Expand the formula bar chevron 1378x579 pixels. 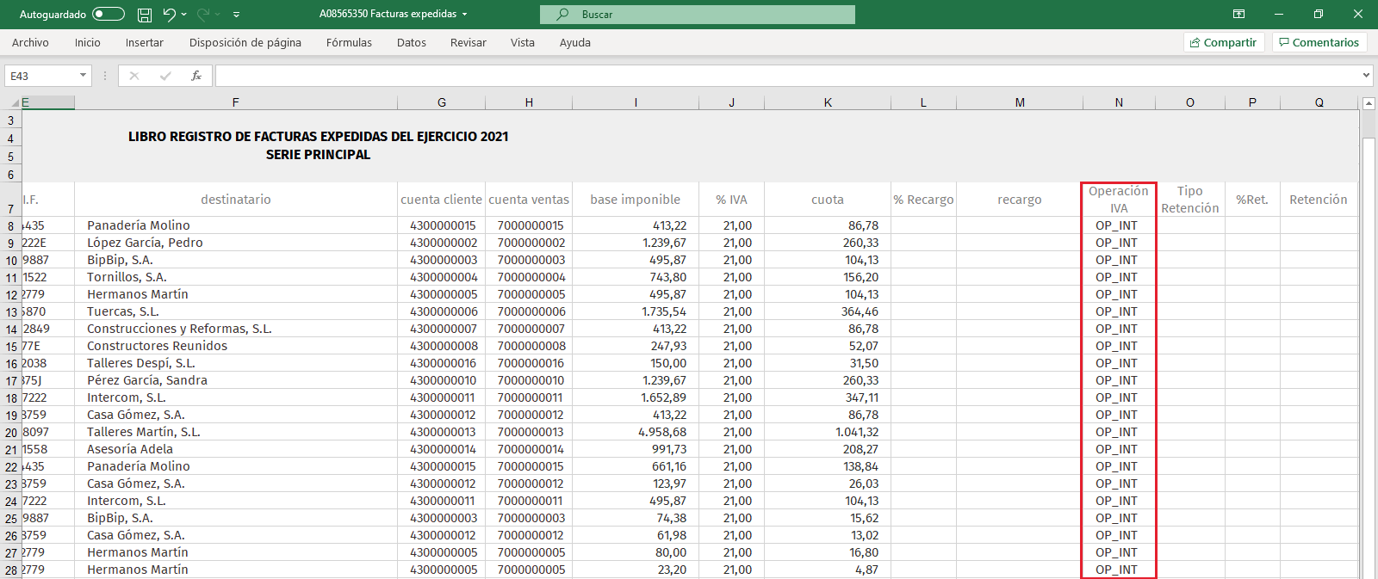tap(1366, 76)
